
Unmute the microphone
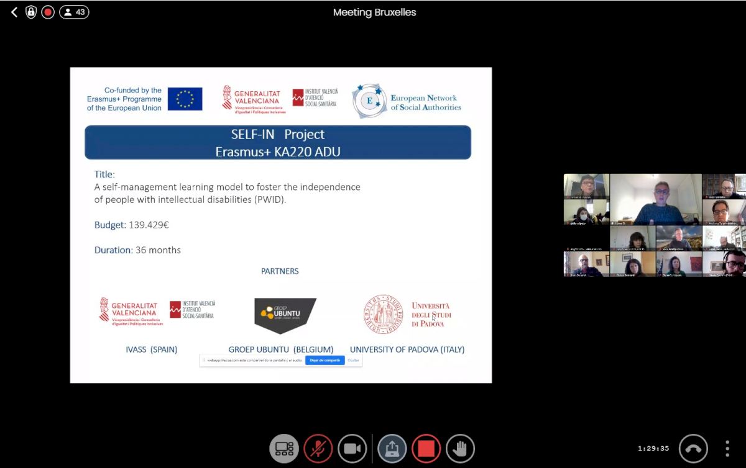318,448
